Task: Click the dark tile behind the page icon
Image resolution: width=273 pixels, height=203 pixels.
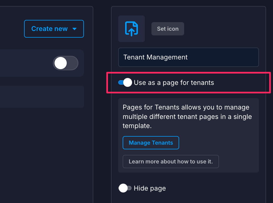Action: click(132, 29)
